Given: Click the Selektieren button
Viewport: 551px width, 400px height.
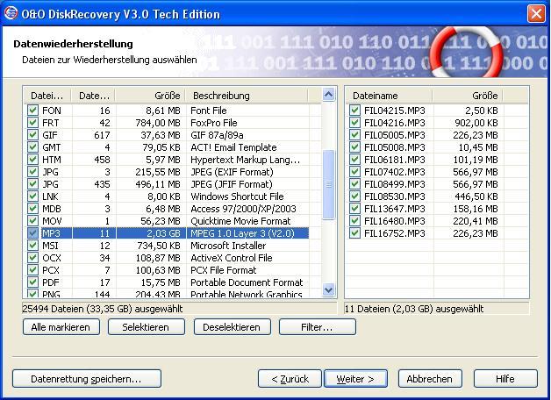Looking at the screenshot, I should (147, 327).
